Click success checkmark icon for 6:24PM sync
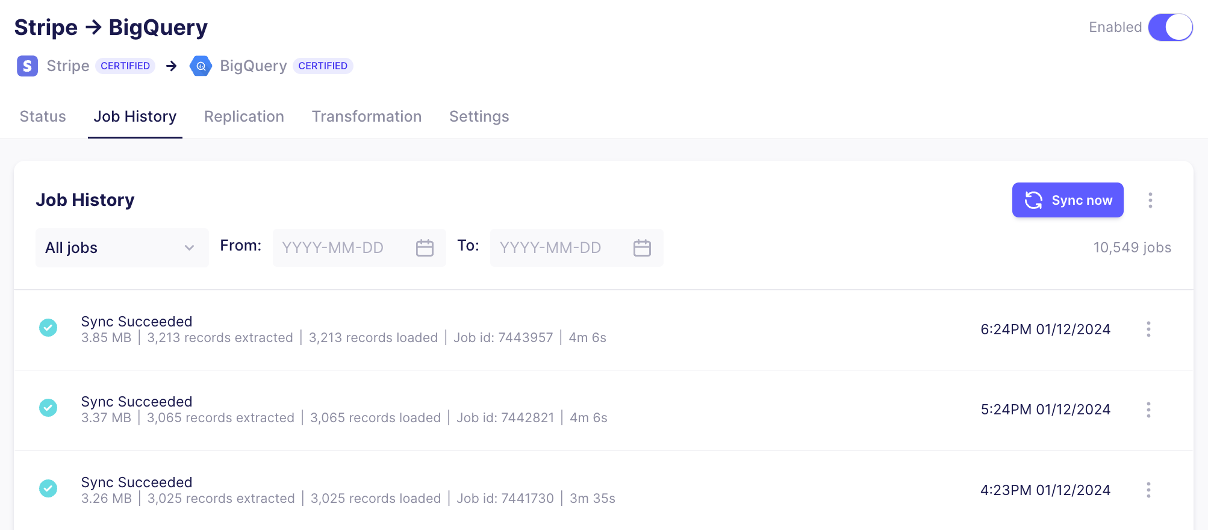The height and width of the screenshot is (530, 1208). tap(48, 328)
